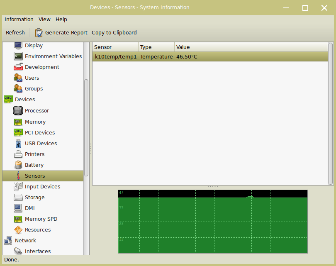This screenshot has width=336, height=266.
Task: Click the Interfaces cable icon
Action: (x=18, y=251)
